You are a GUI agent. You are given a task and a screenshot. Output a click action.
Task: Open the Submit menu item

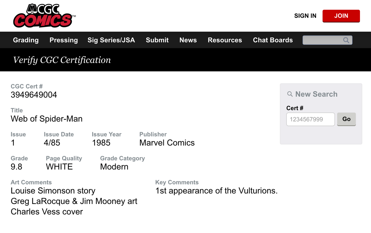[157, 40]
